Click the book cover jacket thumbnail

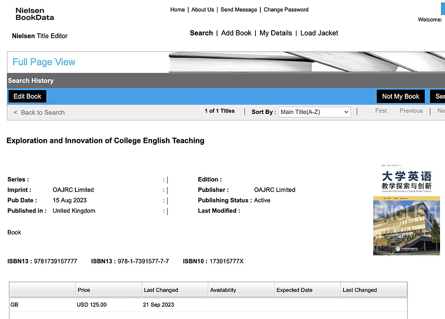coord(406,210)
